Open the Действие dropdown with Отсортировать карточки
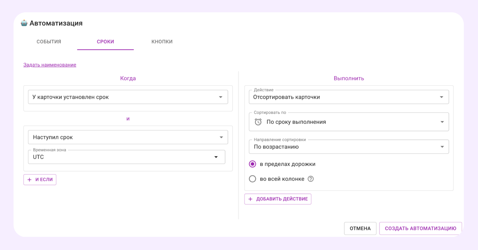 [x=349, y=97]
